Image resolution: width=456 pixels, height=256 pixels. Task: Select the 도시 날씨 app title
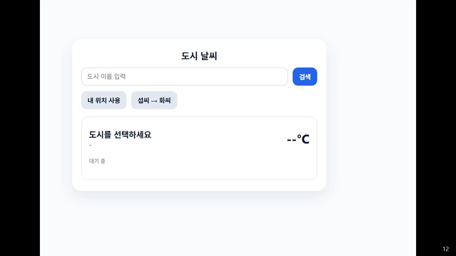(199, 56)
